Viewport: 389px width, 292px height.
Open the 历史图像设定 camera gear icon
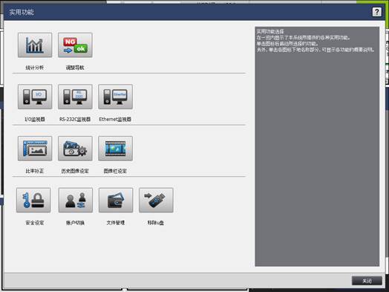[x=75, y=149]
